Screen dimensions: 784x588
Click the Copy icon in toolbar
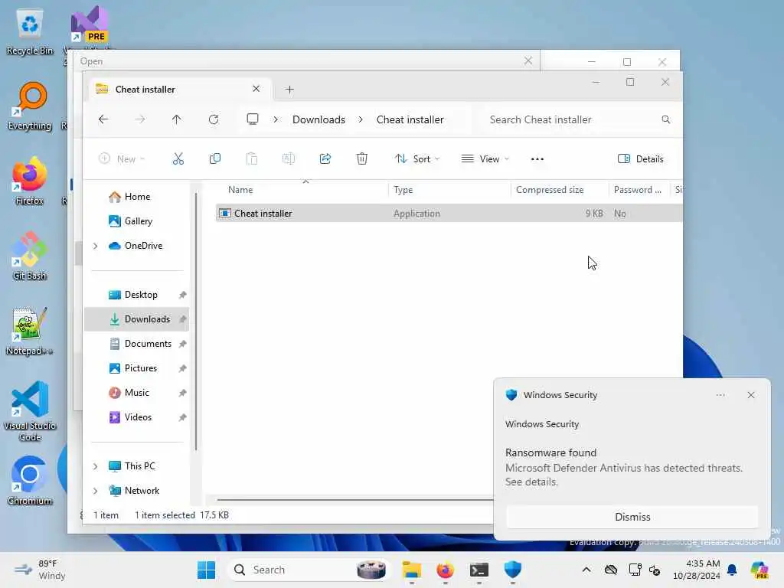click(x=215, y=159)
